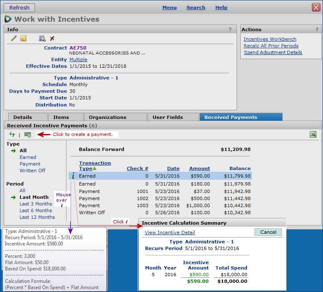Select Last 3 Months period filter

click(36, 204)
